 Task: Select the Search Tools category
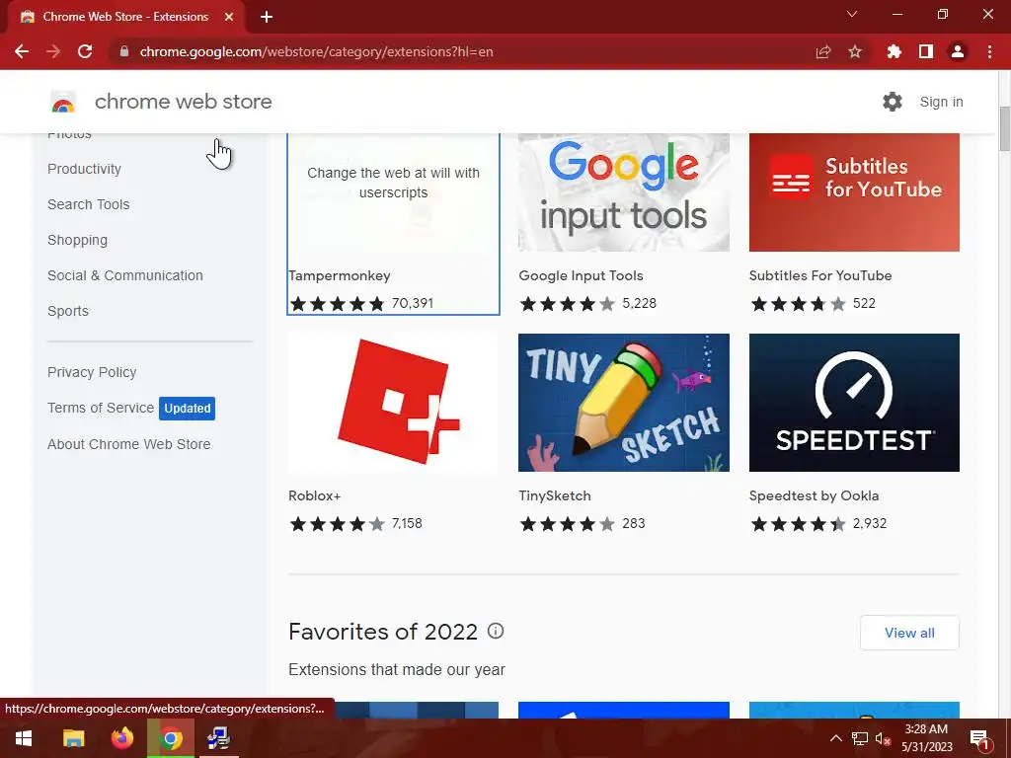(x=88, y=204)
